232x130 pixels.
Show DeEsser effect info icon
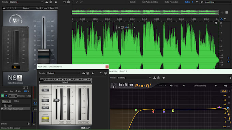click(x=105, y=73)
